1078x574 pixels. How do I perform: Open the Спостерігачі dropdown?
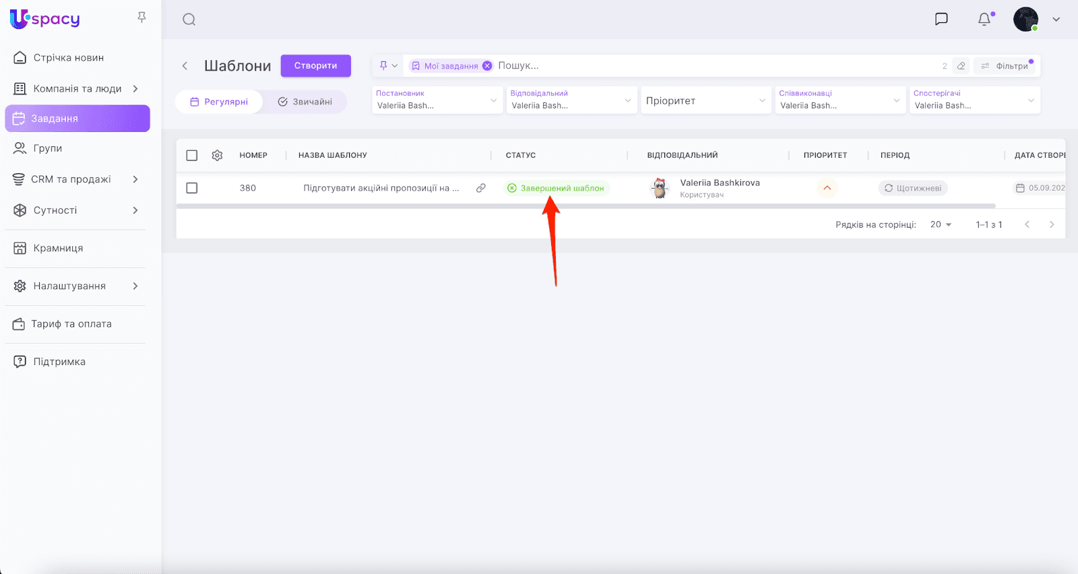tap(974, 100)
